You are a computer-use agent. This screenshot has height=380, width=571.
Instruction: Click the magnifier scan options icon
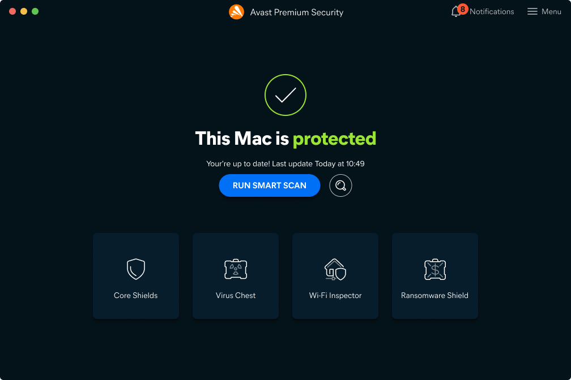(340, 185)
